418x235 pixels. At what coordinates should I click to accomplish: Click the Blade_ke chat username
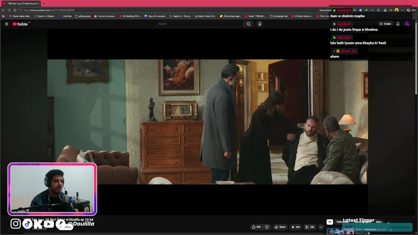(348, 51)
